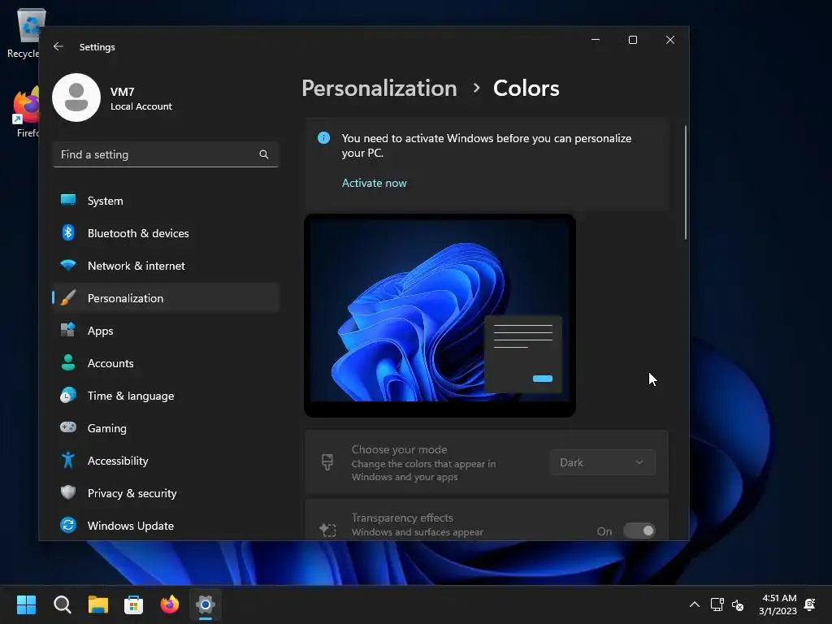Click the network status tray icon
This screenshot has height=624, width=832.
[x=717, y=604]
